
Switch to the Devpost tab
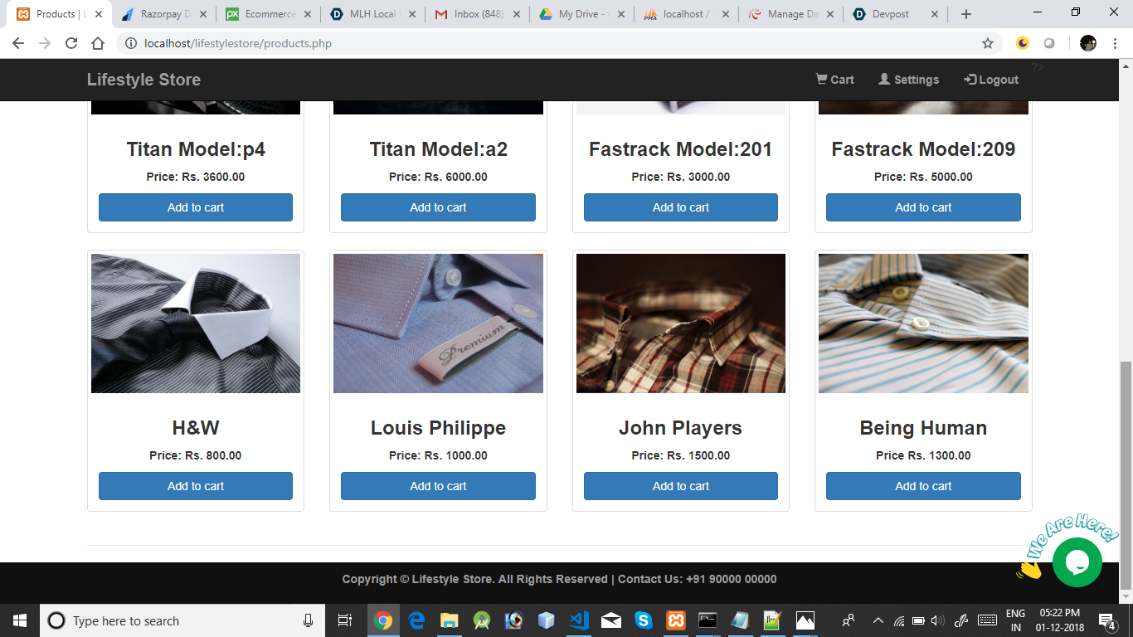pyautogui.click(x=897, y=14)
